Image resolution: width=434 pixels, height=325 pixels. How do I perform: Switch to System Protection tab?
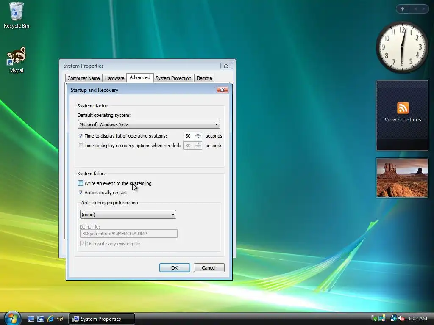pos(173,78)
